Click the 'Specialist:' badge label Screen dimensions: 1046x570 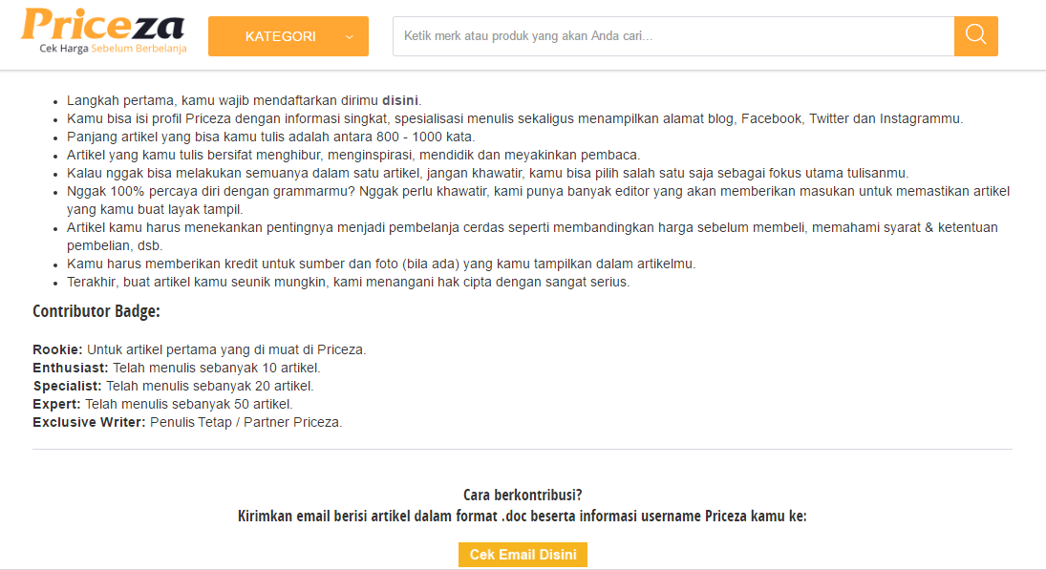click(67, 386)
